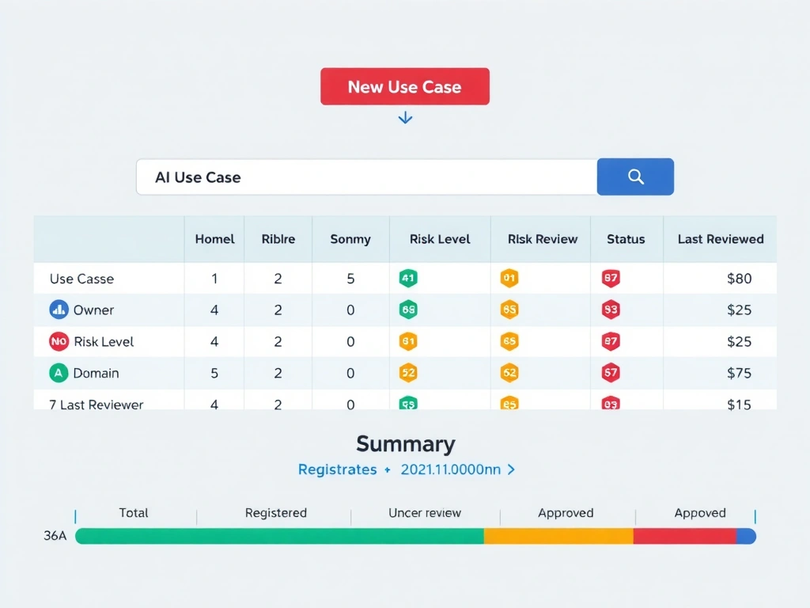
Task: Click the Risk Review badge in Risk Level row
Action: (x=509, y=341)
